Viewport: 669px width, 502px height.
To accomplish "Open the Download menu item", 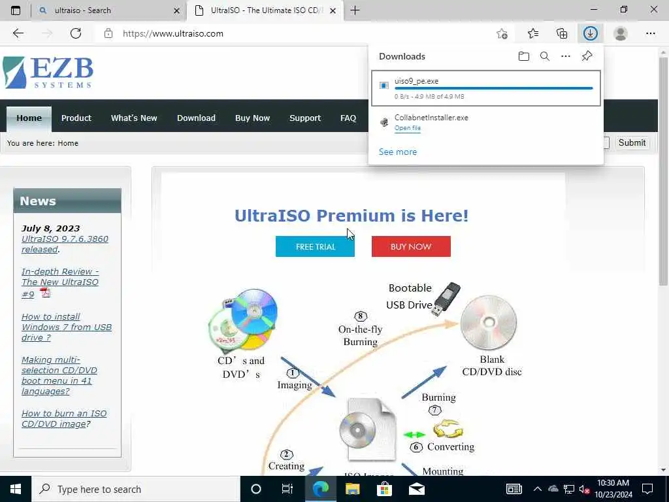I will pos(196,118).
